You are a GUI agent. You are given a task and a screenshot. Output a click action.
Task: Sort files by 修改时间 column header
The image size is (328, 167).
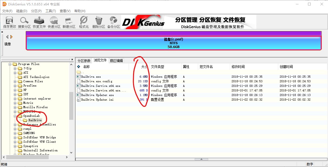tap(254, 67)
